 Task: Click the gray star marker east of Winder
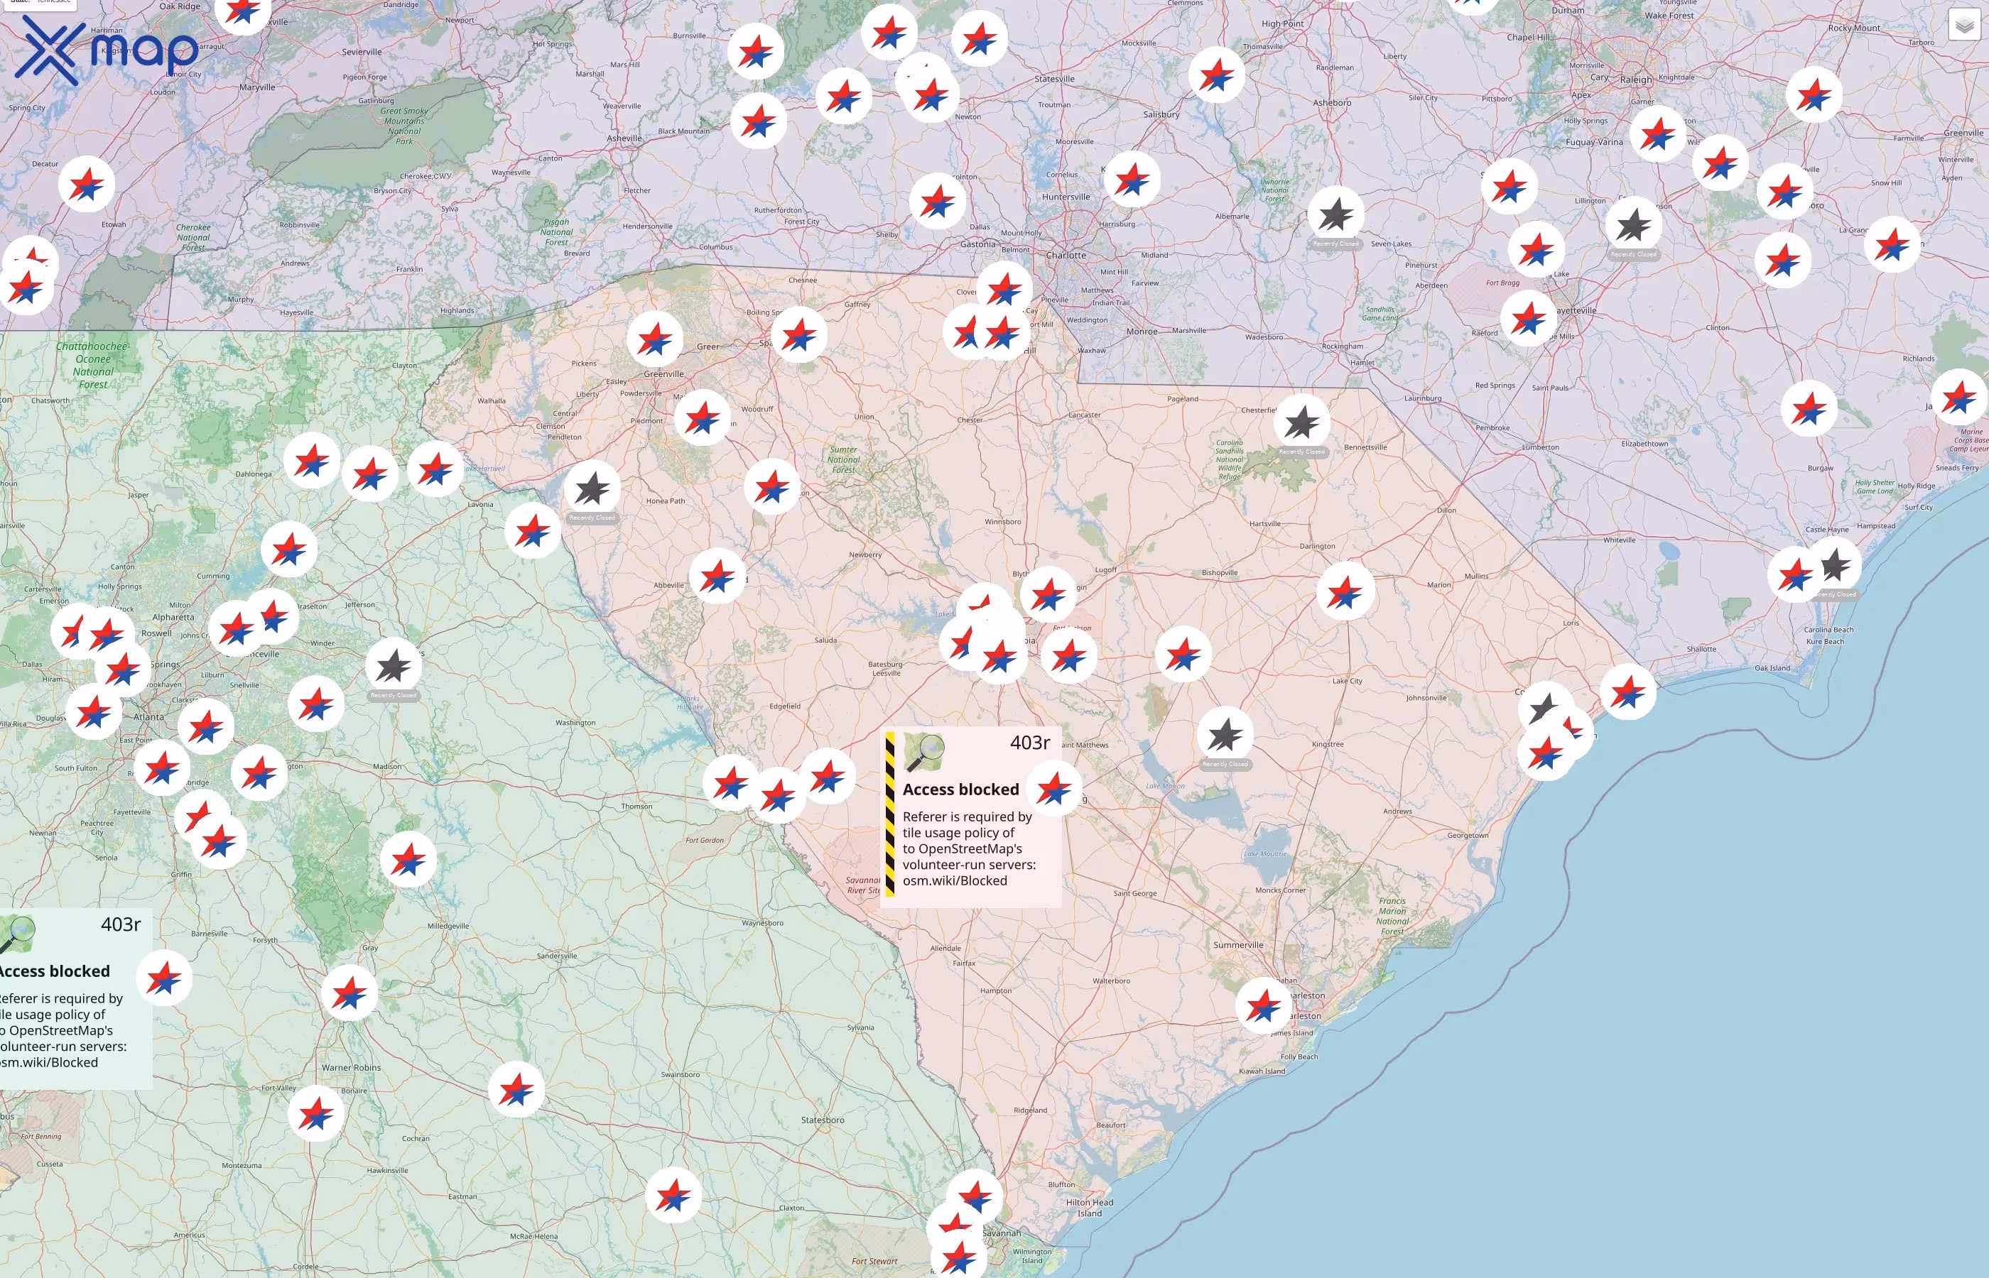click(394, 665)
